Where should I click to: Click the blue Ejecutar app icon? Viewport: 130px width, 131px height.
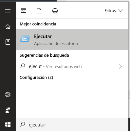point(25,38)
